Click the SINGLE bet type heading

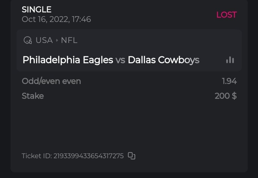(37, 10)
